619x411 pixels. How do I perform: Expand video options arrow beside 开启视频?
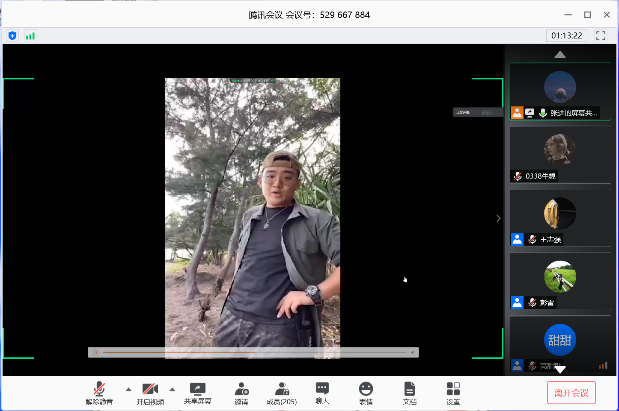click(x=172, y=389)
